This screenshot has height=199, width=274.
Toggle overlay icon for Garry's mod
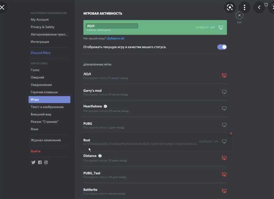[224, 92]
